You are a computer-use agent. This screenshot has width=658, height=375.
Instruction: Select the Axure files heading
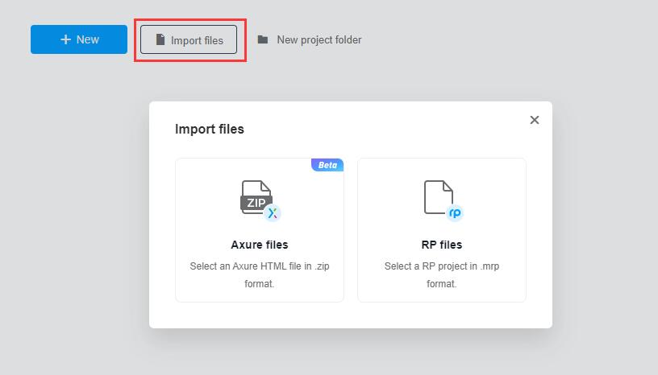(x=259, y=245)
